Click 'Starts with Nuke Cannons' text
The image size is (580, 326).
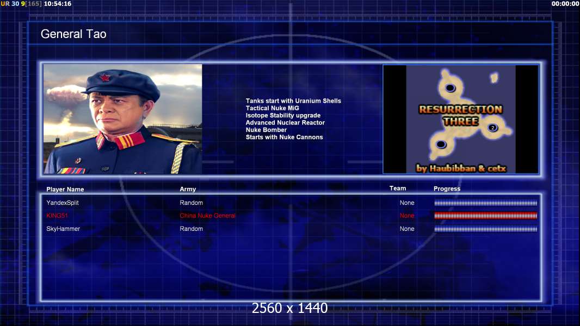pyautogui.click(x=284, y=137)
